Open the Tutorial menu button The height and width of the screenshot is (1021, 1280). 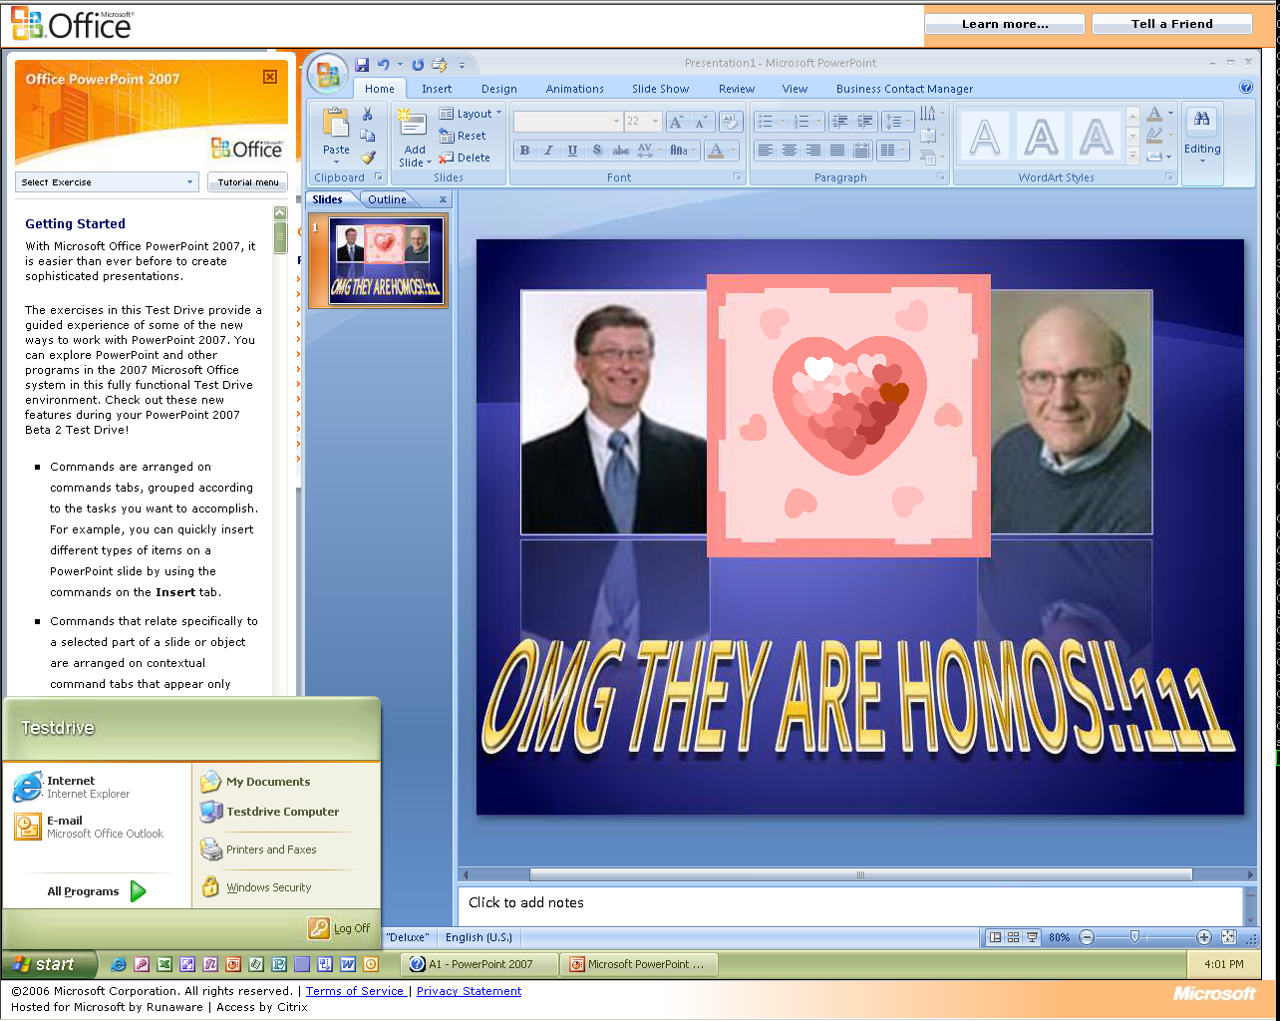tap(248, 182)
